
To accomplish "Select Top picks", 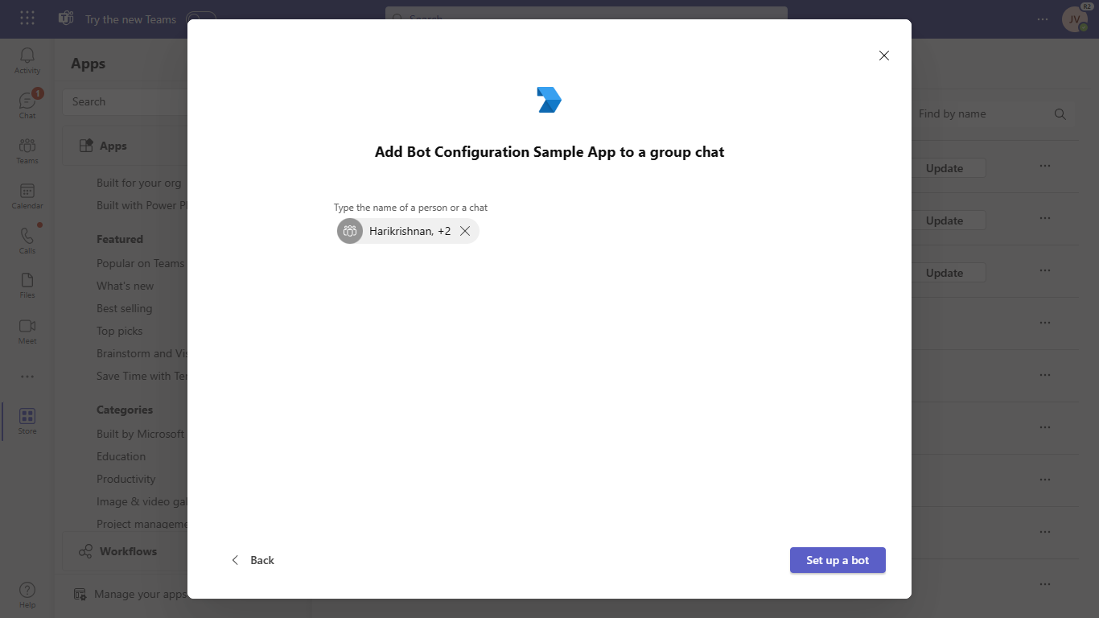I will [119, 331].
